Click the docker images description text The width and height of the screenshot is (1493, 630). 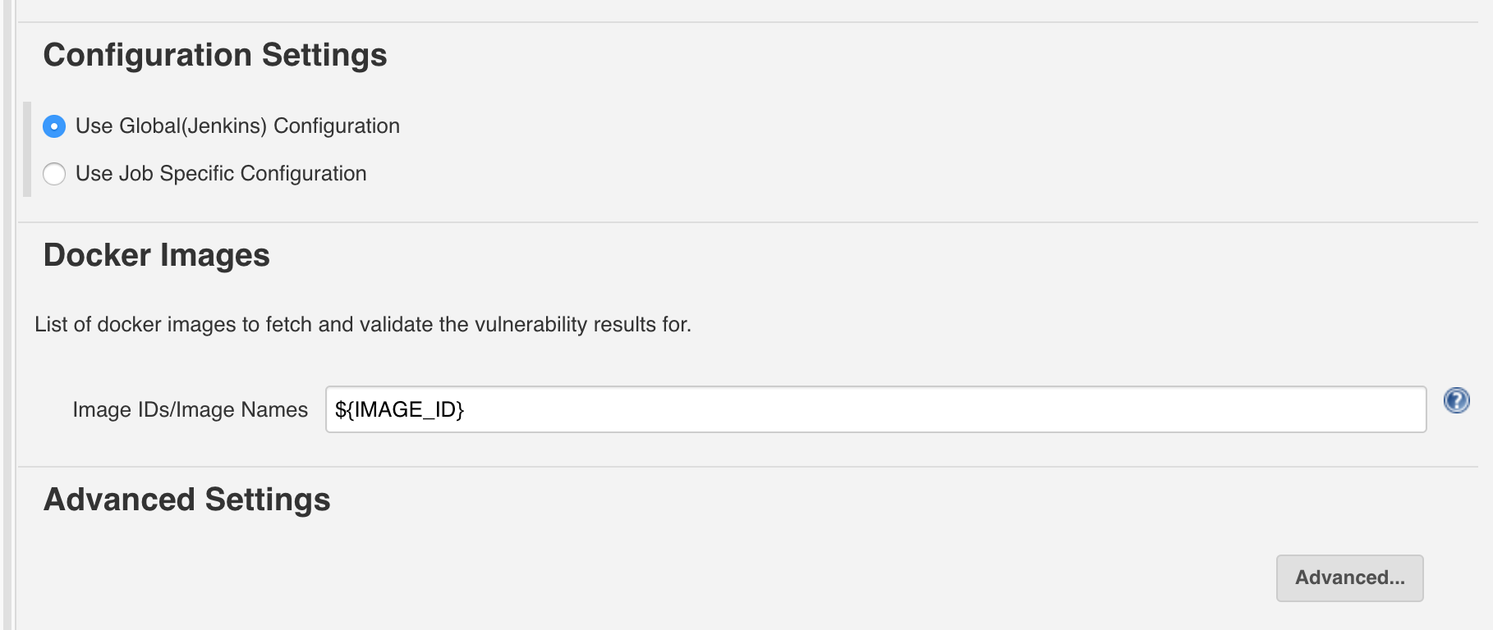(x=363, y=324)
